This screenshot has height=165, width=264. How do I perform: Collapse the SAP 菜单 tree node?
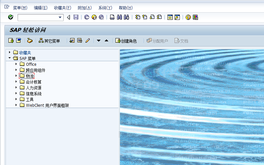tap(10, 58)
